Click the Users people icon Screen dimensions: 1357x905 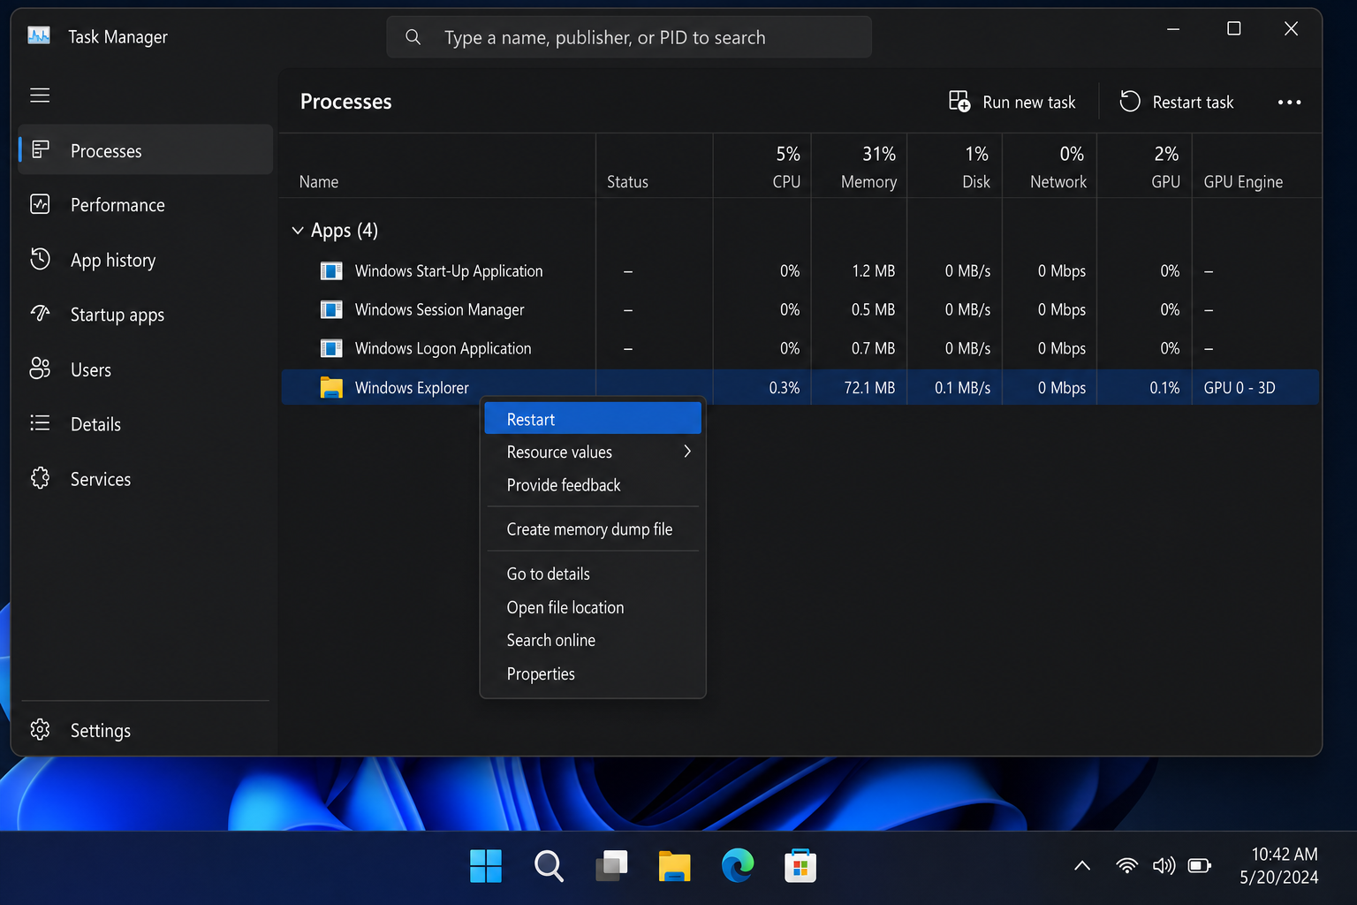pos(40,369)
